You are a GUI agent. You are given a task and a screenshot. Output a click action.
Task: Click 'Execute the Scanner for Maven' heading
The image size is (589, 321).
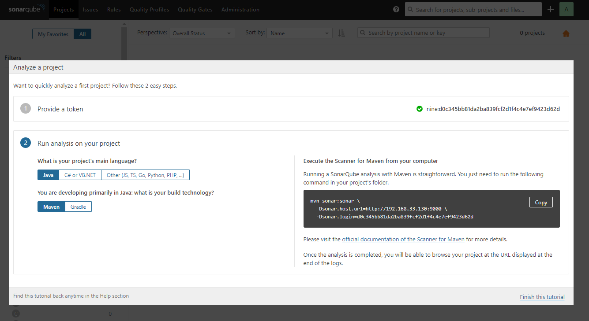(371, 161)
